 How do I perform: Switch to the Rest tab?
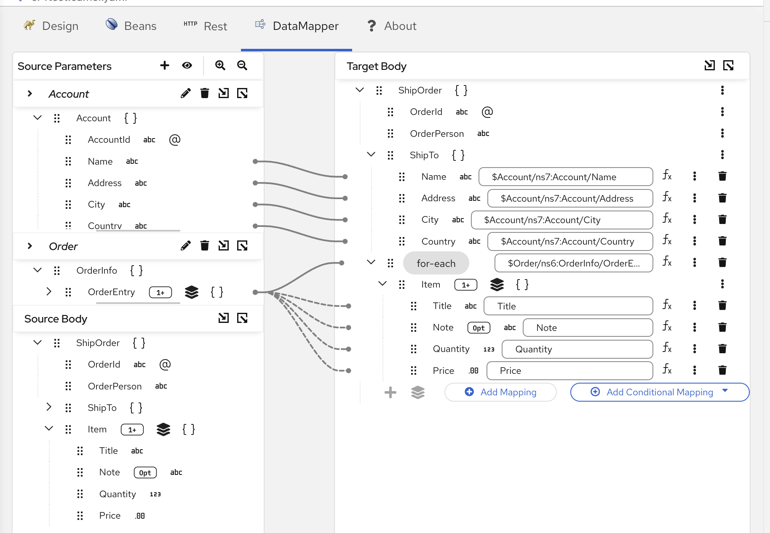pyautogui.click(x=206, y=26)
